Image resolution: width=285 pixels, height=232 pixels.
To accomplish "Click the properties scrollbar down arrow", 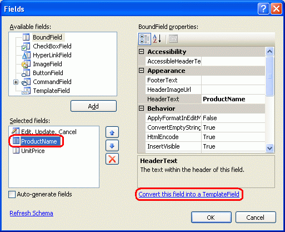I will click(269, 148).
